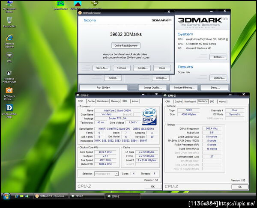Click right CPU-Z window title icon

click(165, 95)
